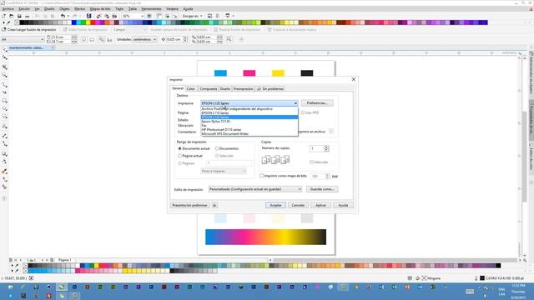534x300 pixels.
Task: Switch to the Diseño tab in dialog
Action: 225,89
